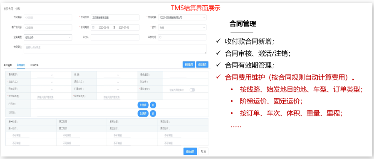
Task: Click the blue 保存费用 button
Action: (x=202, y=65)
